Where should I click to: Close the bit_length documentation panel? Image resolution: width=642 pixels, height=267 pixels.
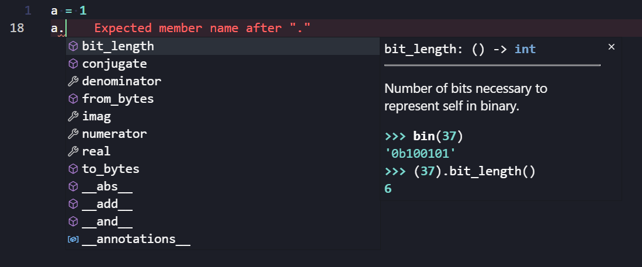612,47
